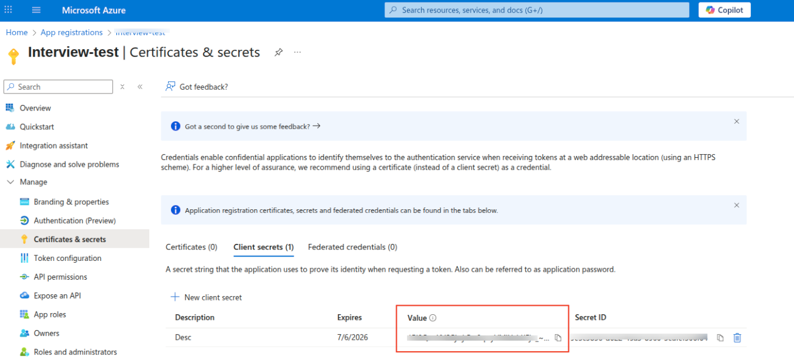
Task: Open the Azure portal hamburger menu
Action: (36, 10)
